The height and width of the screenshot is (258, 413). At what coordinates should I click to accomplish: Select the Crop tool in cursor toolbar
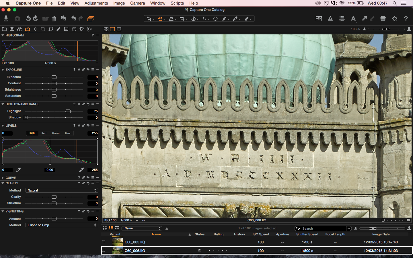coord(182,19)
